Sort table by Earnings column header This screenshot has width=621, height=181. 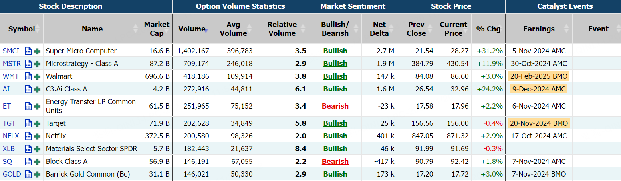pos(539,29)
